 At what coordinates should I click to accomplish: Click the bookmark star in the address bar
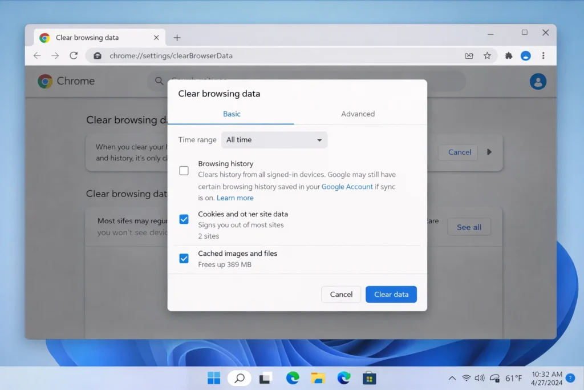(x=487, y=55)
